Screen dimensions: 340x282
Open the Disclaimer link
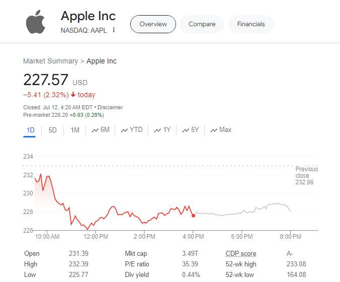[x=110, y=107]
